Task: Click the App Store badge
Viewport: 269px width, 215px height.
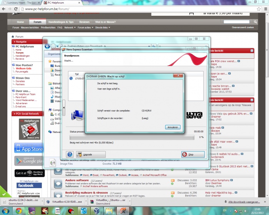Action: coord(28,148)
